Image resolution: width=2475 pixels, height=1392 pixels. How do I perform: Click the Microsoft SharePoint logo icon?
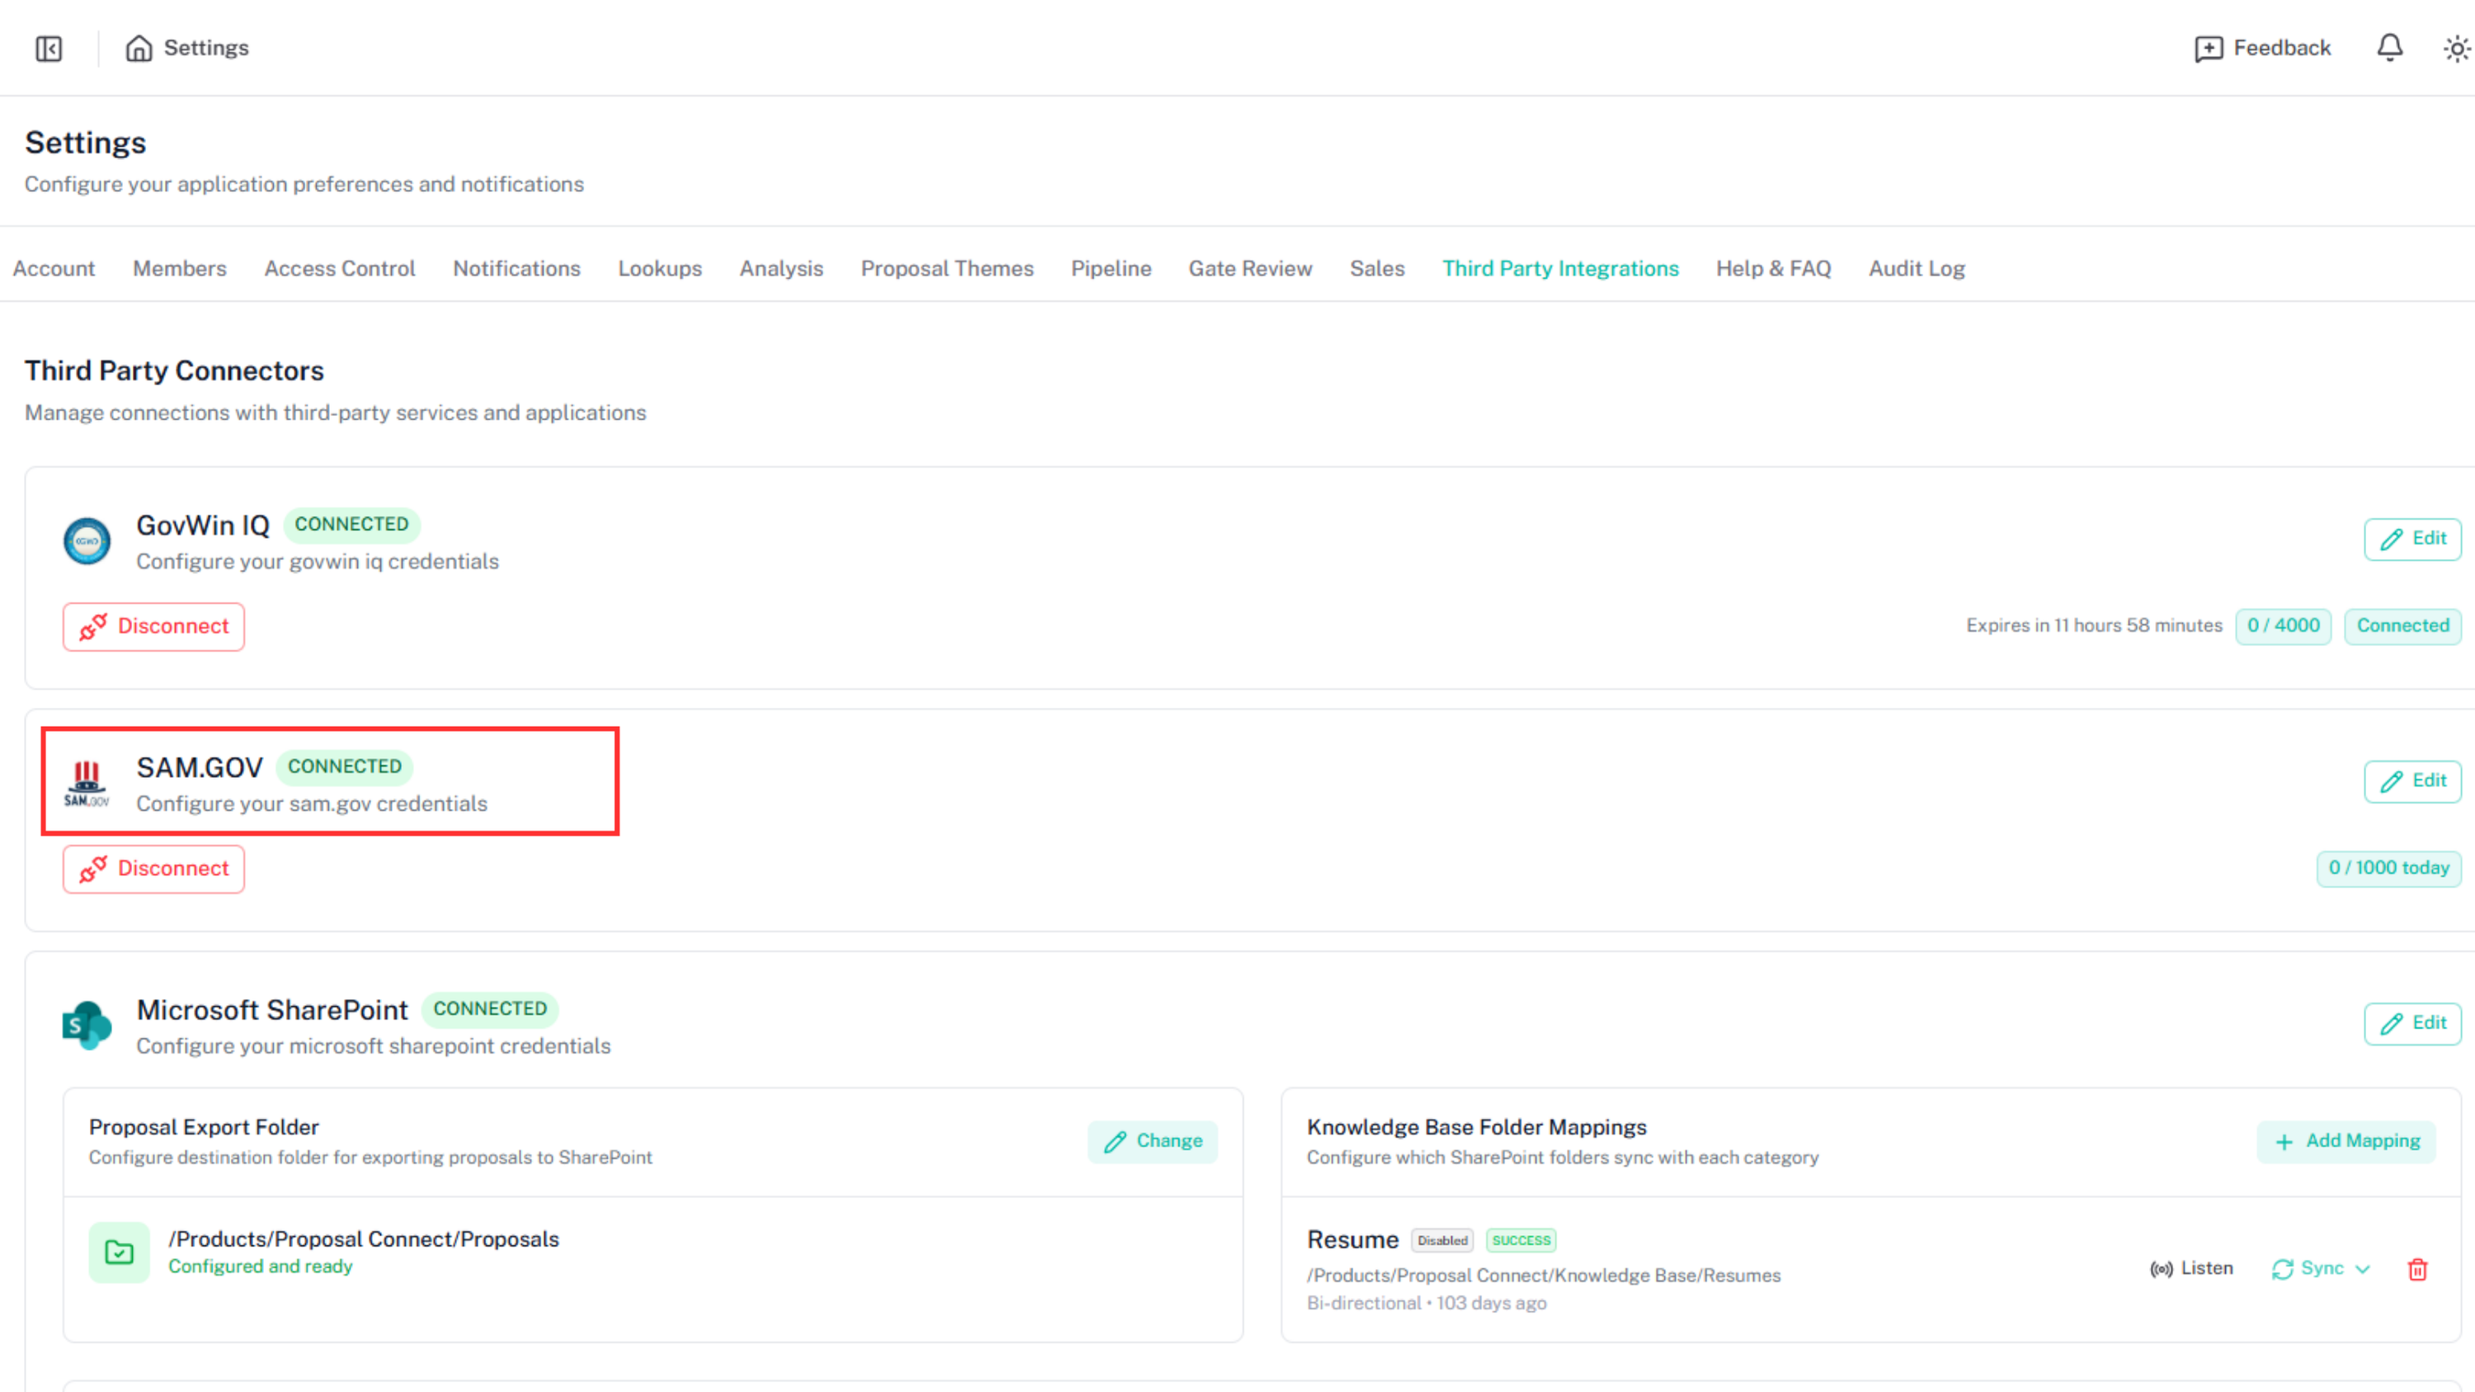click(x=87, y=1025)
